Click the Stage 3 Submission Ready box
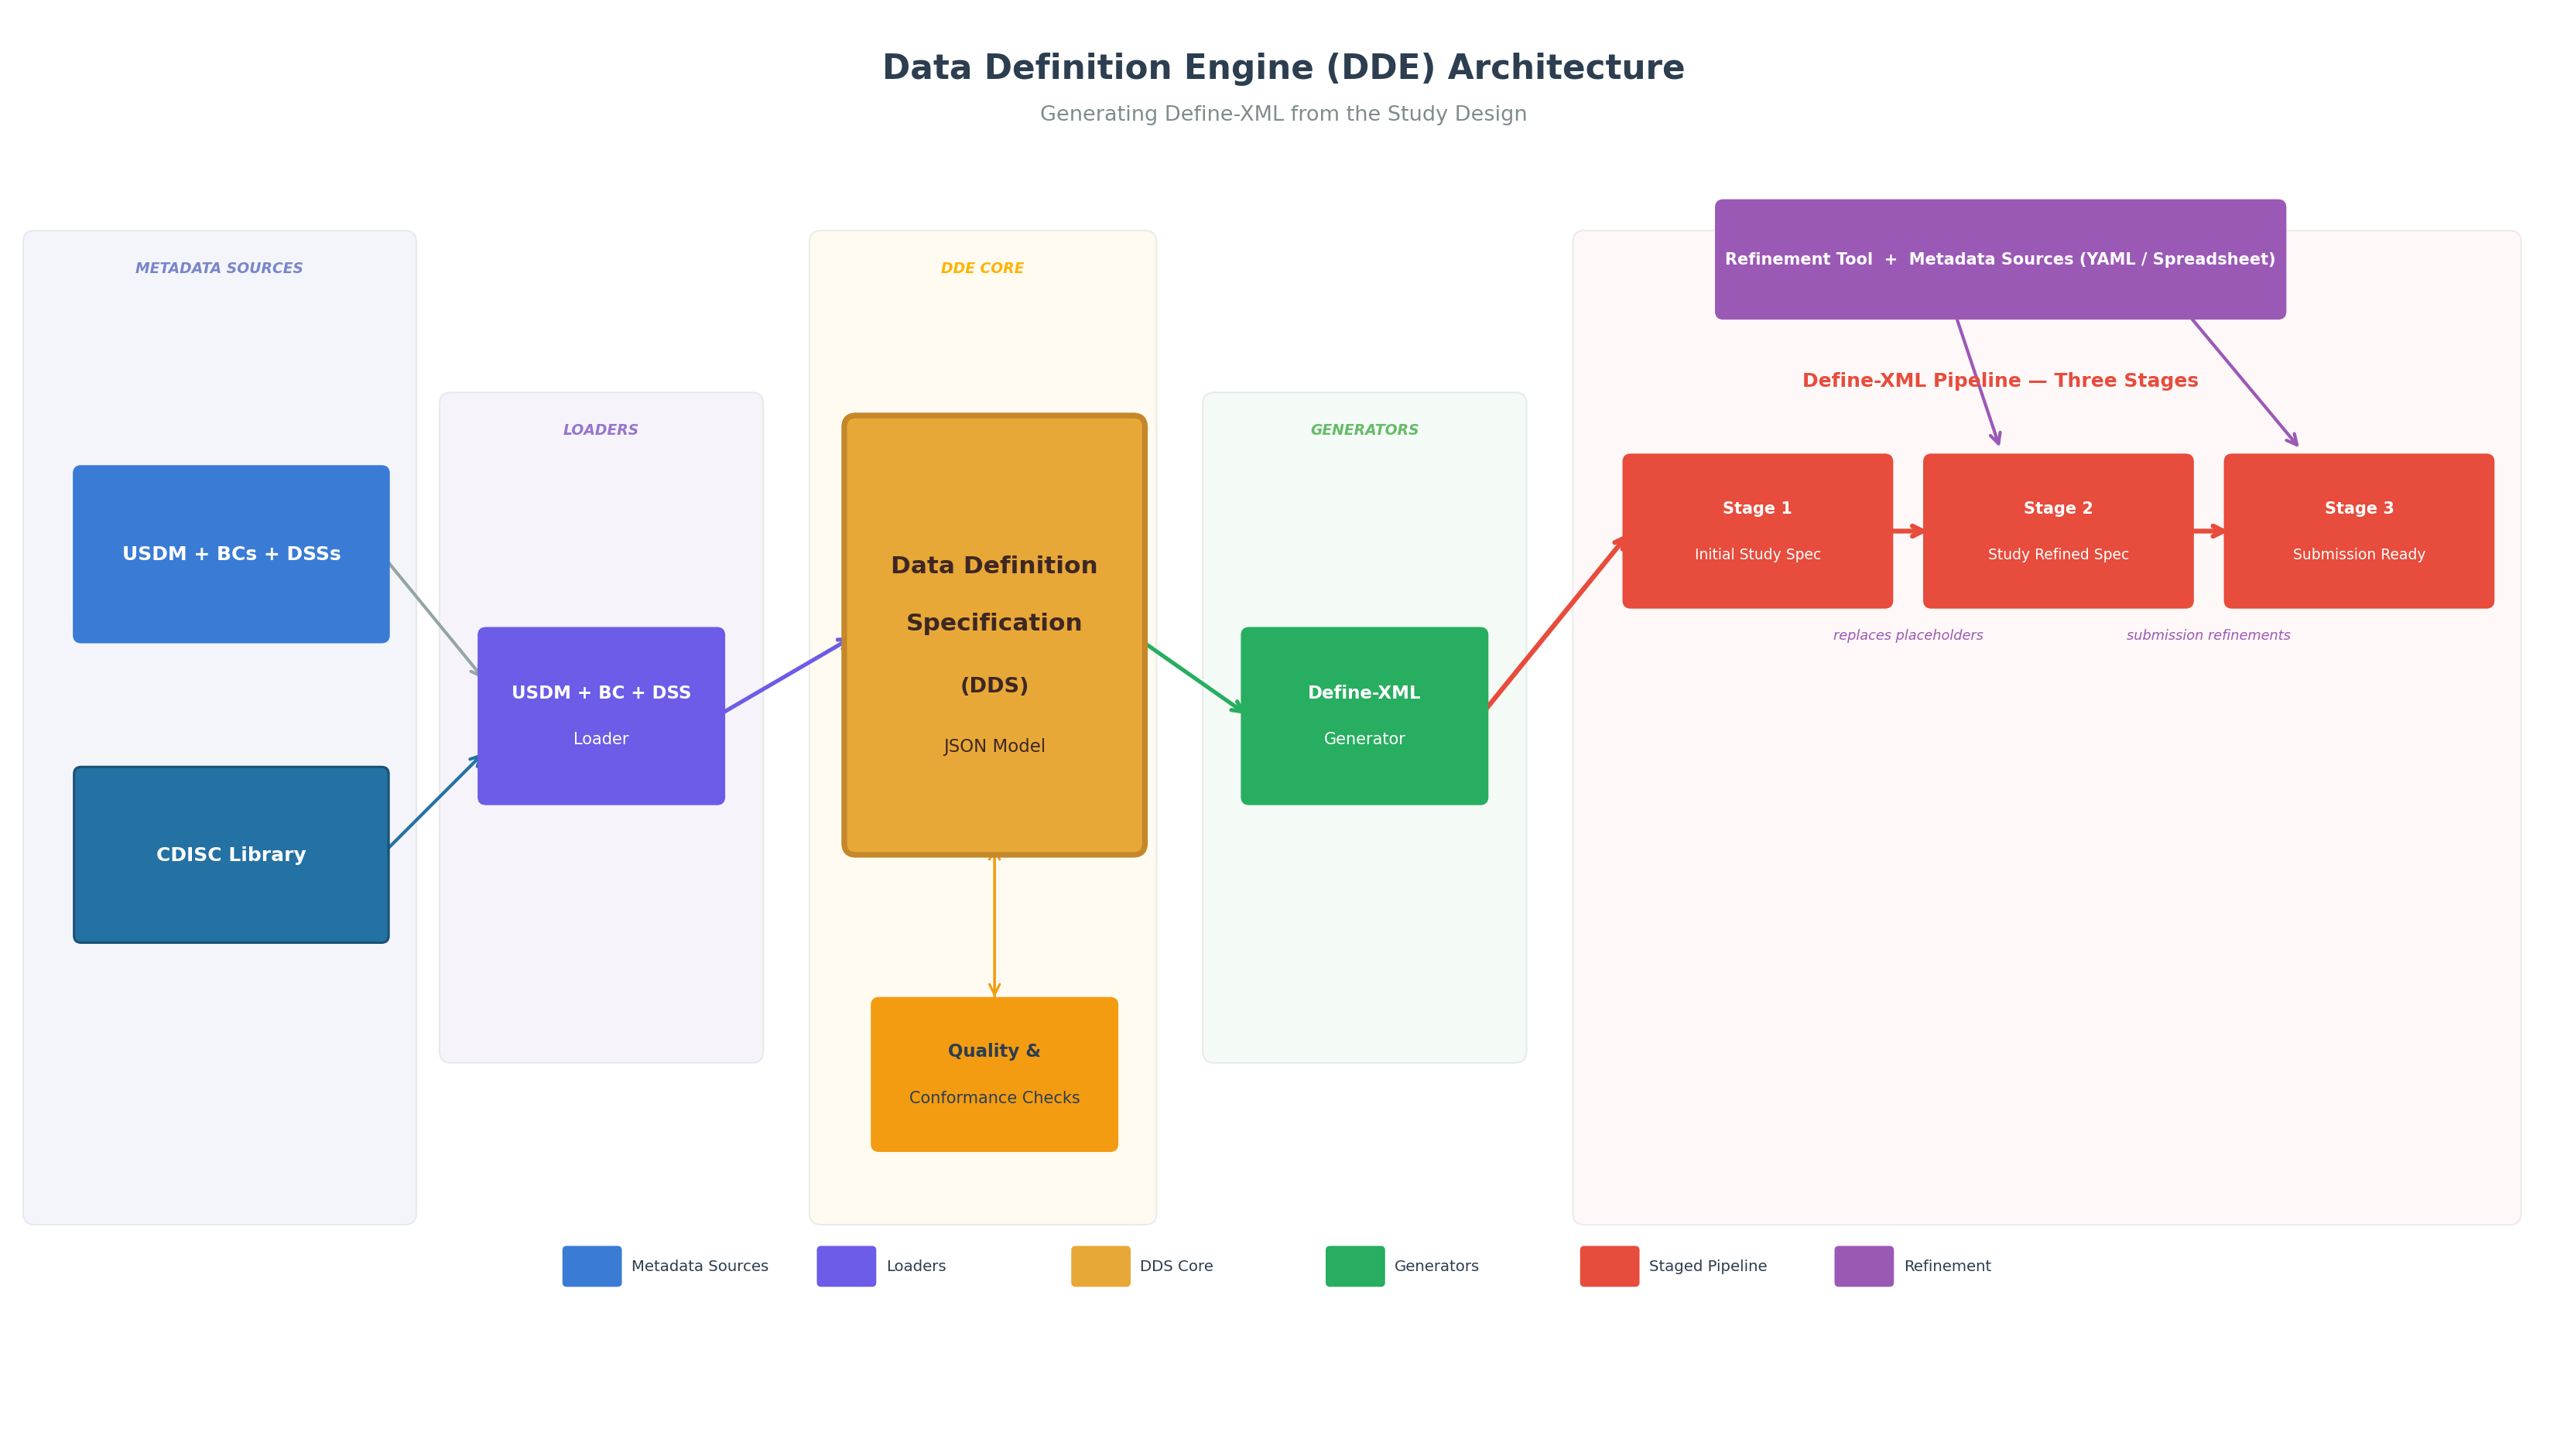Image resolution: width=2567 pixels, height=1456 pixels. [2359, 531]
